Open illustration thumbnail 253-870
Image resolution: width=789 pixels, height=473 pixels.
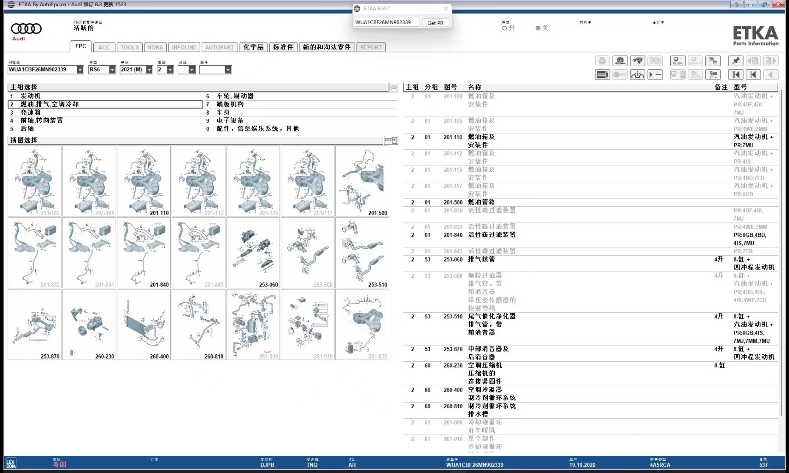coord(35,325)
